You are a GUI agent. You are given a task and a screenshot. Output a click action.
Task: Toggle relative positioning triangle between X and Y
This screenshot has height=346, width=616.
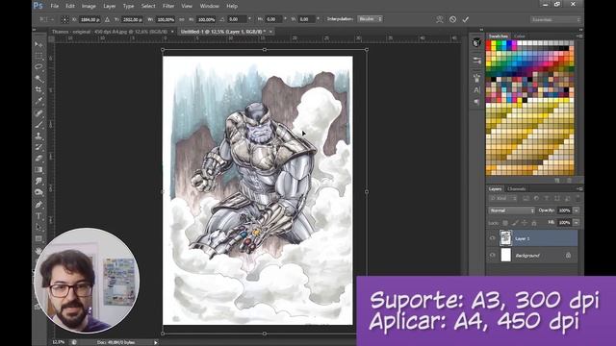point(107,19)
